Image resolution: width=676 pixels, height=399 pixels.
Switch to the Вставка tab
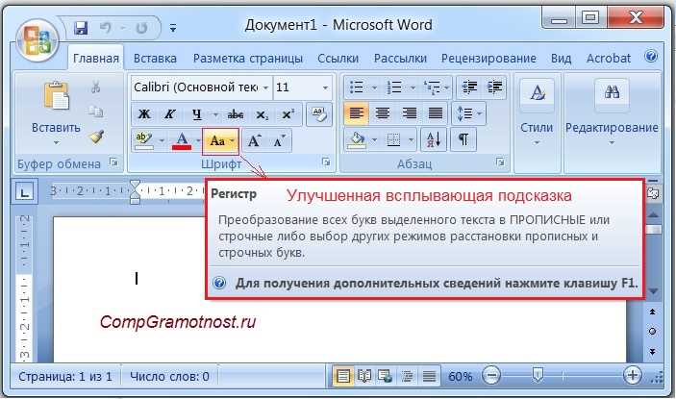[x=155, y=58]
